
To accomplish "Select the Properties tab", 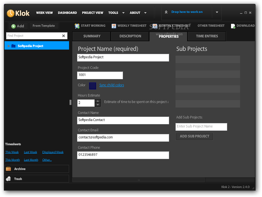I will [x=168, y=36].
